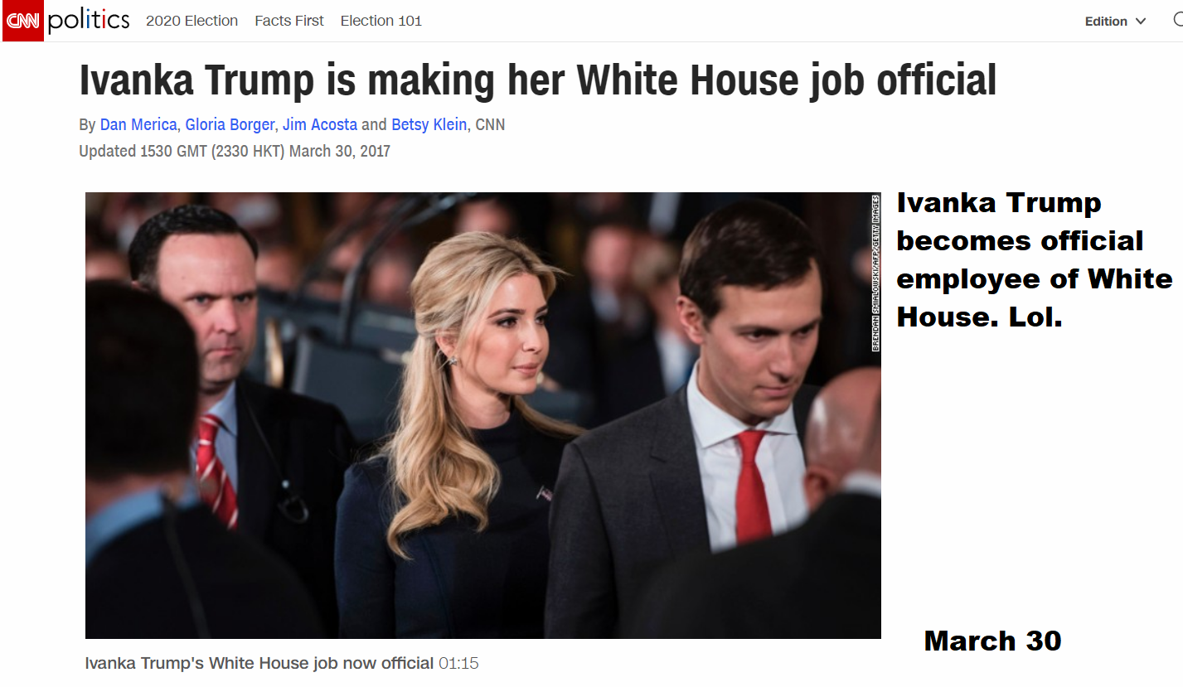This screenshot has height=687, width=1183.
Task: Click the Ivanka Trump article headline
Action: pyautogui.click(x=538, y=80)
